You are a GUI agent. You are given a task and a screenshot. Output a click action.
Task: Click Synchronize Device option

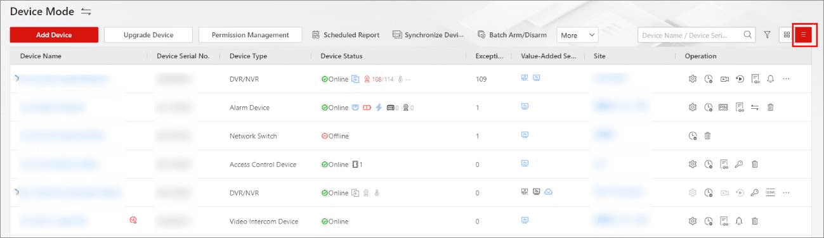pyautogui.click(x=429, y=35)
